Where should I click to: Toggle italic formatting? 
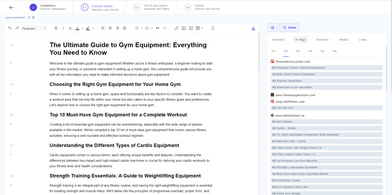click(x=63, y=28)
